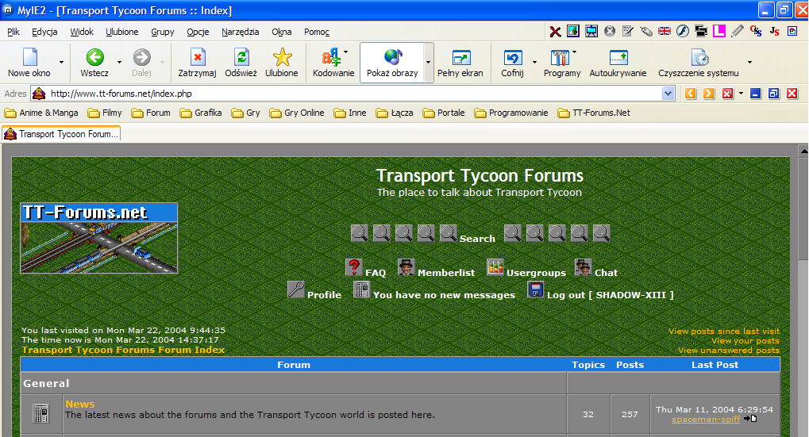This screenshot has width=809, height=437.
Task: Expand the Czyszczenie systemu dropdown arrow
Action: coord(749,63)
